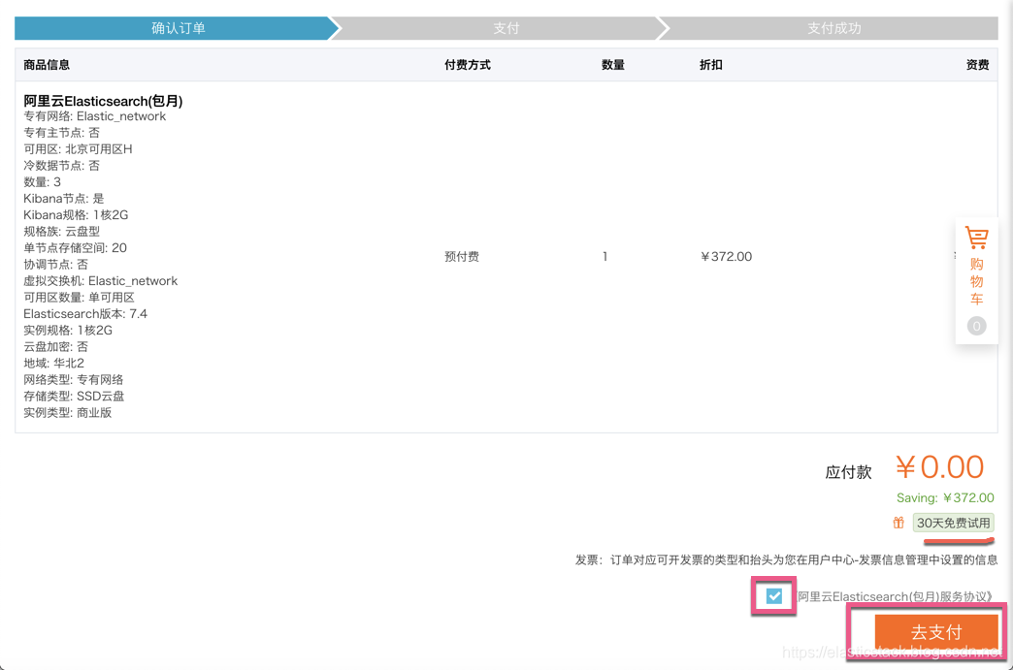Screen dimensions: 1013x670
Task: Open the 阿里云Elasticsearch(包月)服务协议 link
Action: [x=895, y=596]
